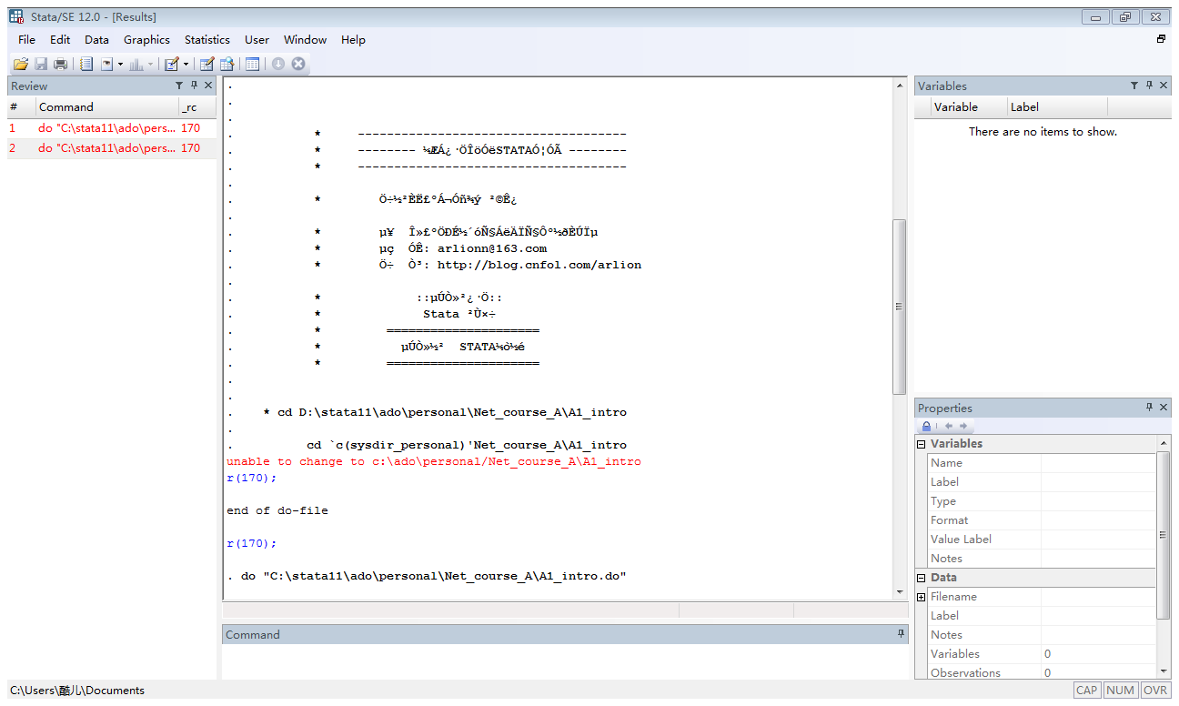Click the # column header in Review

pyautogui.click(x=21, y=106)
